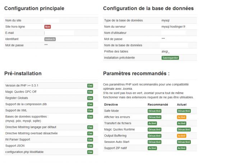Image resolution: width=230 pixels, height=163 pixels.
Task: Click the Oui badge for Version de PHP
Action: pyautogui.click(x=90, y=85)
